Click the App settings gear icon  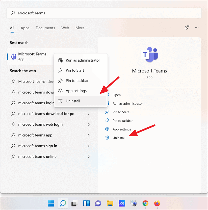click(x=60, y=91)
